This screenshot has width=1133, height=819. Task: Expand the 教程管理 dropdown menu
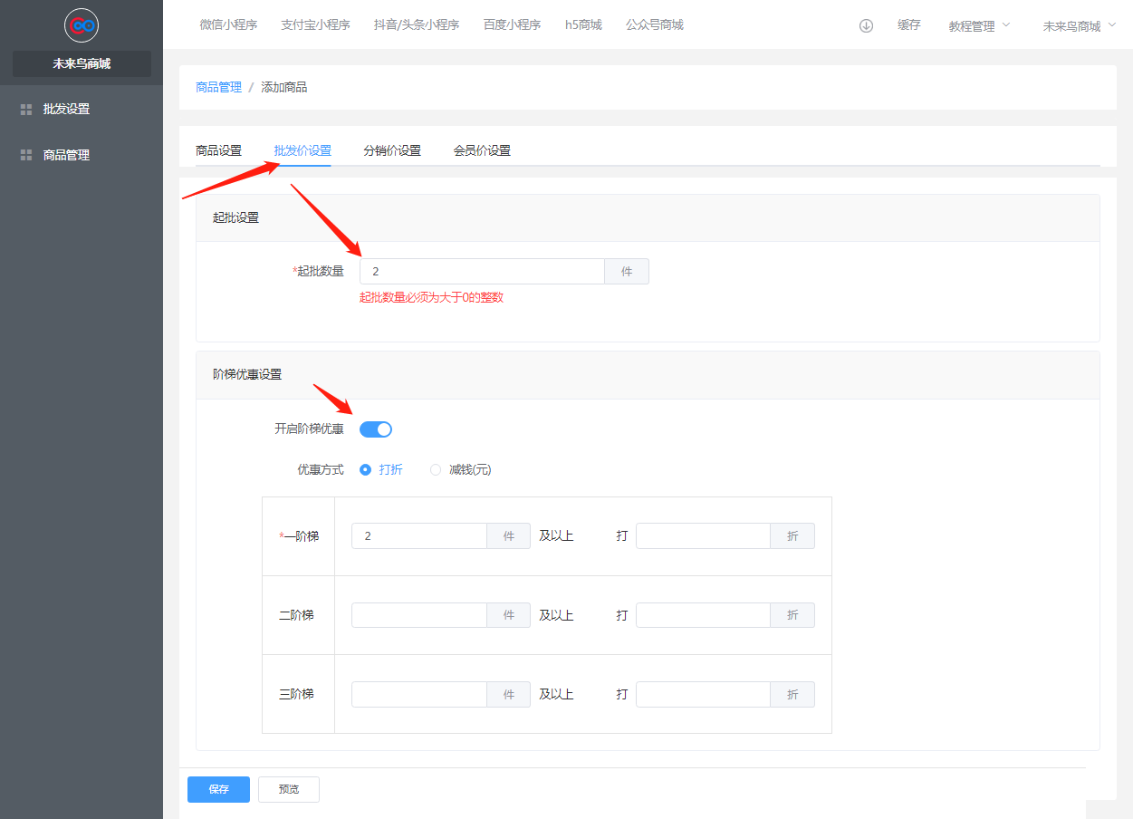tap(979, 26)
